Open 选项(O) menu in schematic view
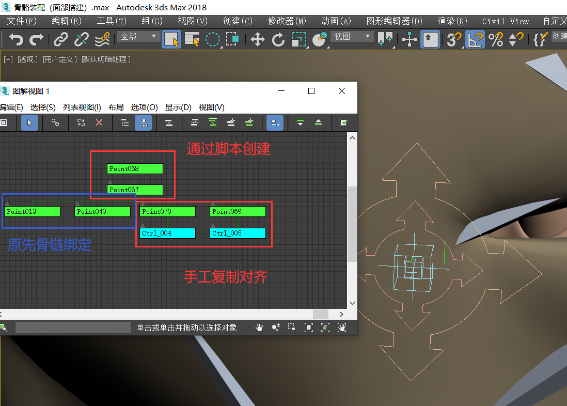The image size is (567, 406). [x=144, y=107]
